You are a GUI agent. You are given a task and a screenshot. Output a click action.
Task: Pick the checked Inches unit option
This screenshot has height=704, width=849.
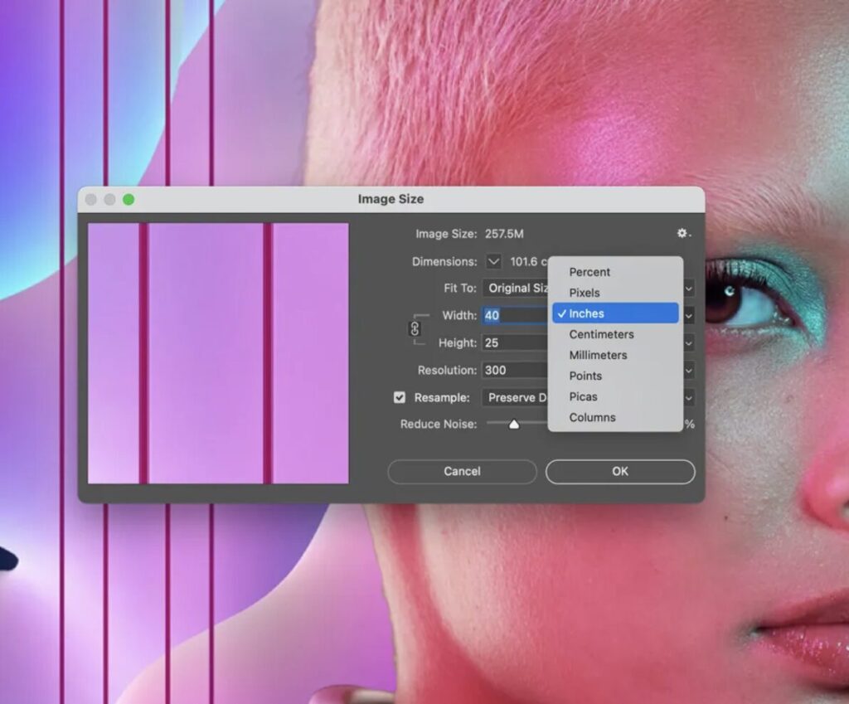(586, 313)
